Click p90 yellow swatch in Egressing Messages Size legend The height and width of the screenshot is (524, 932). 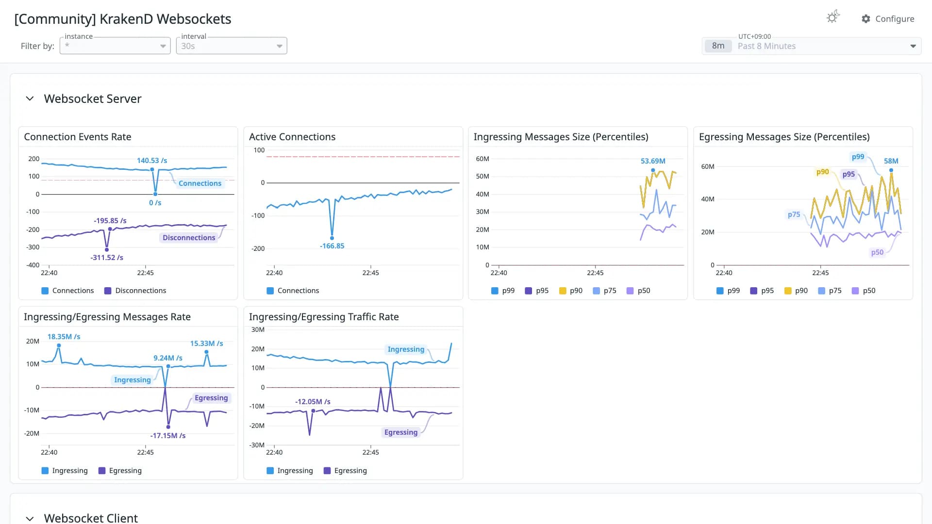[x=788, y=291]
